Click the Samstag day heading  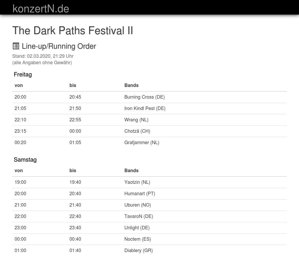point(25,160)
